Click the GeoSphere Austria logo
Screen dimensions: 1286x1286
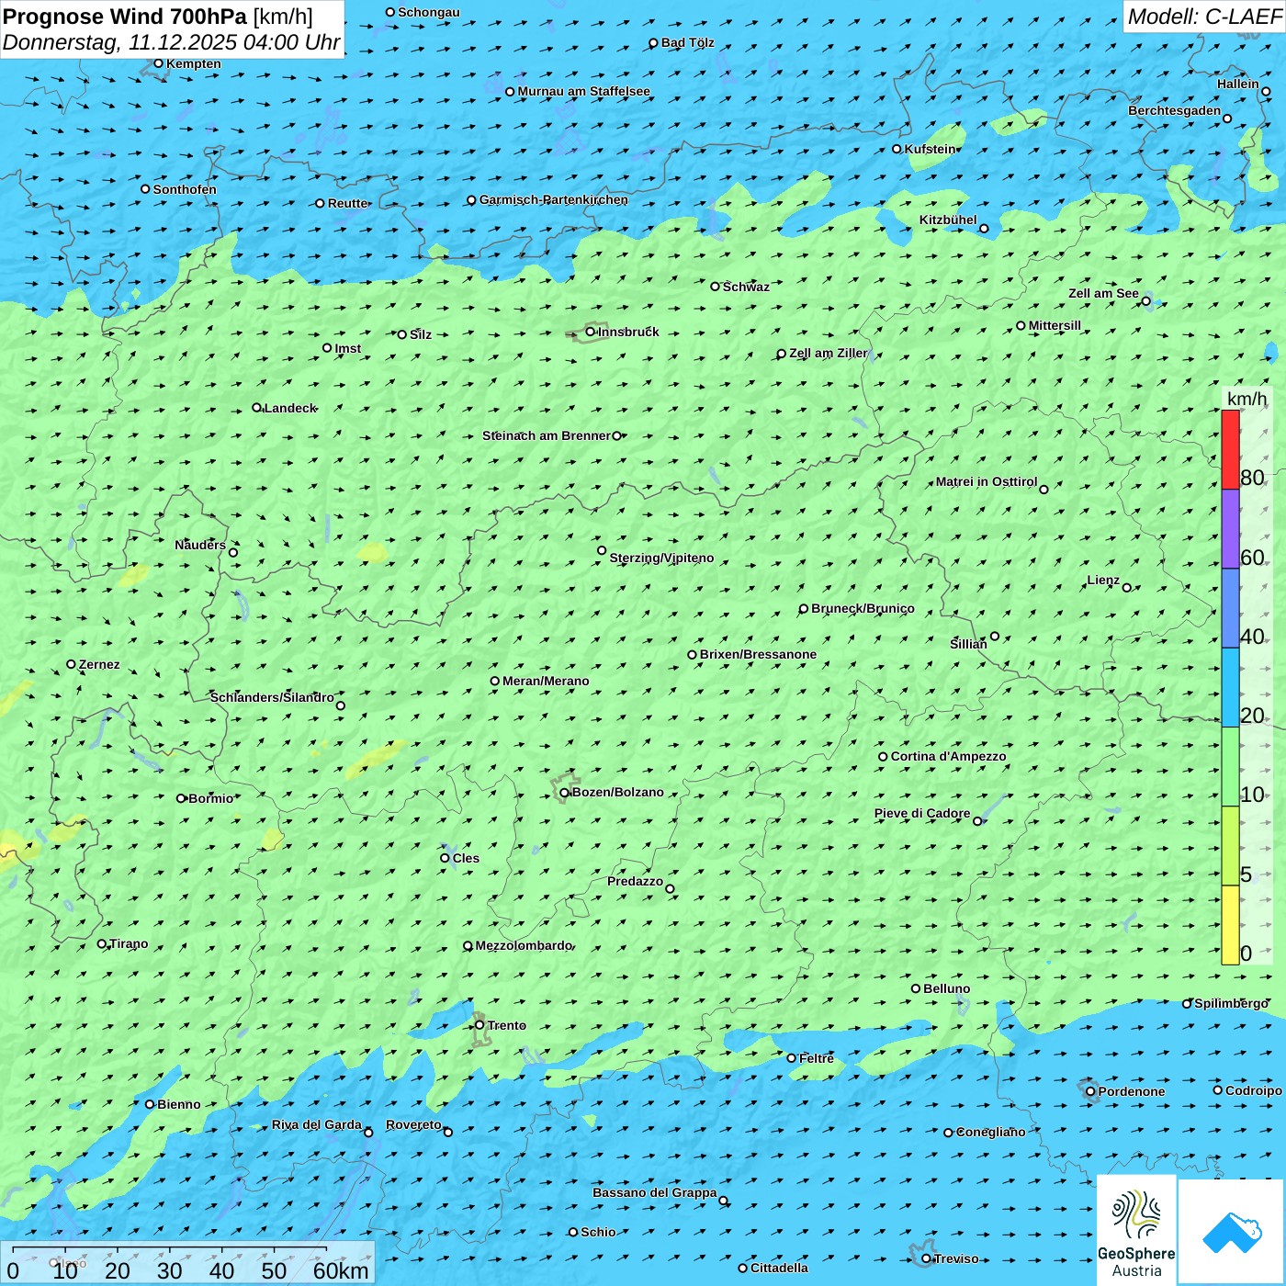tap(1136, 1231)
